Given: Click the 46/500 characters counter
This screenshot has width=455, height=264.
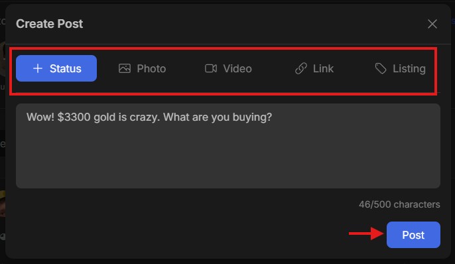Looking at the screenshot, I should pos(399,204).
